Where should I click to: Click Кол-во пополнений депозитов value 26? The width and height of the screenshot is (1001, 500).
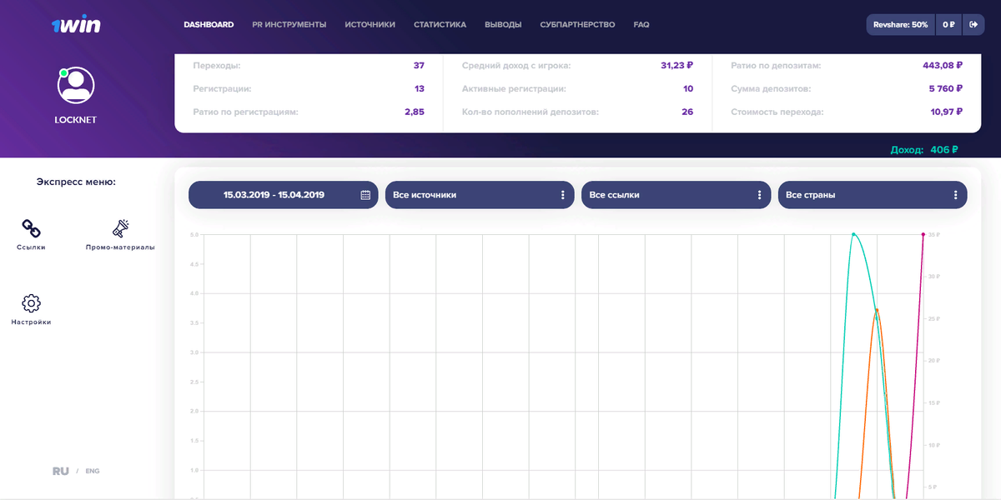[x=687, y=112]
